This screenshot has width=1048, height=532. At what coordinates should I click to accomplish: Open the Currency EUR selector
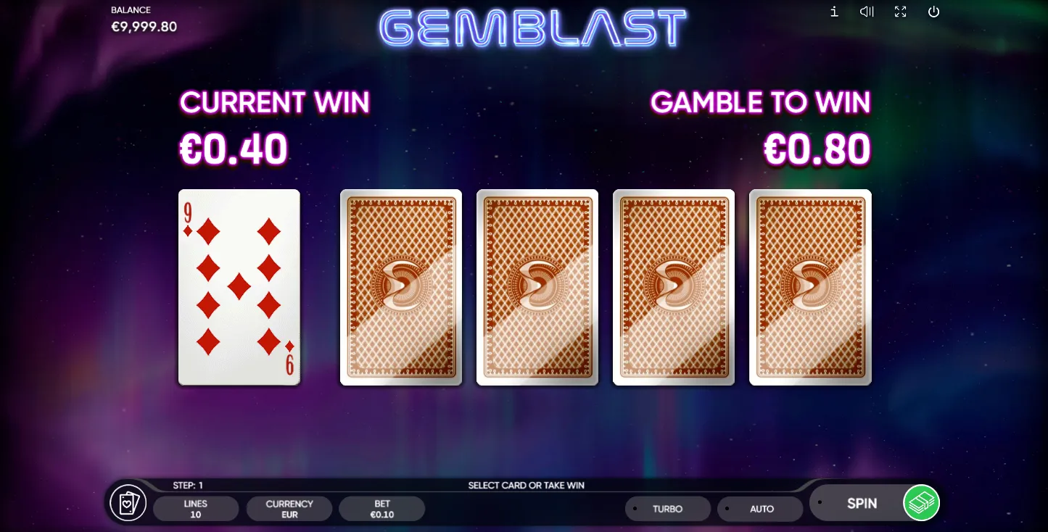click(289, 509)
